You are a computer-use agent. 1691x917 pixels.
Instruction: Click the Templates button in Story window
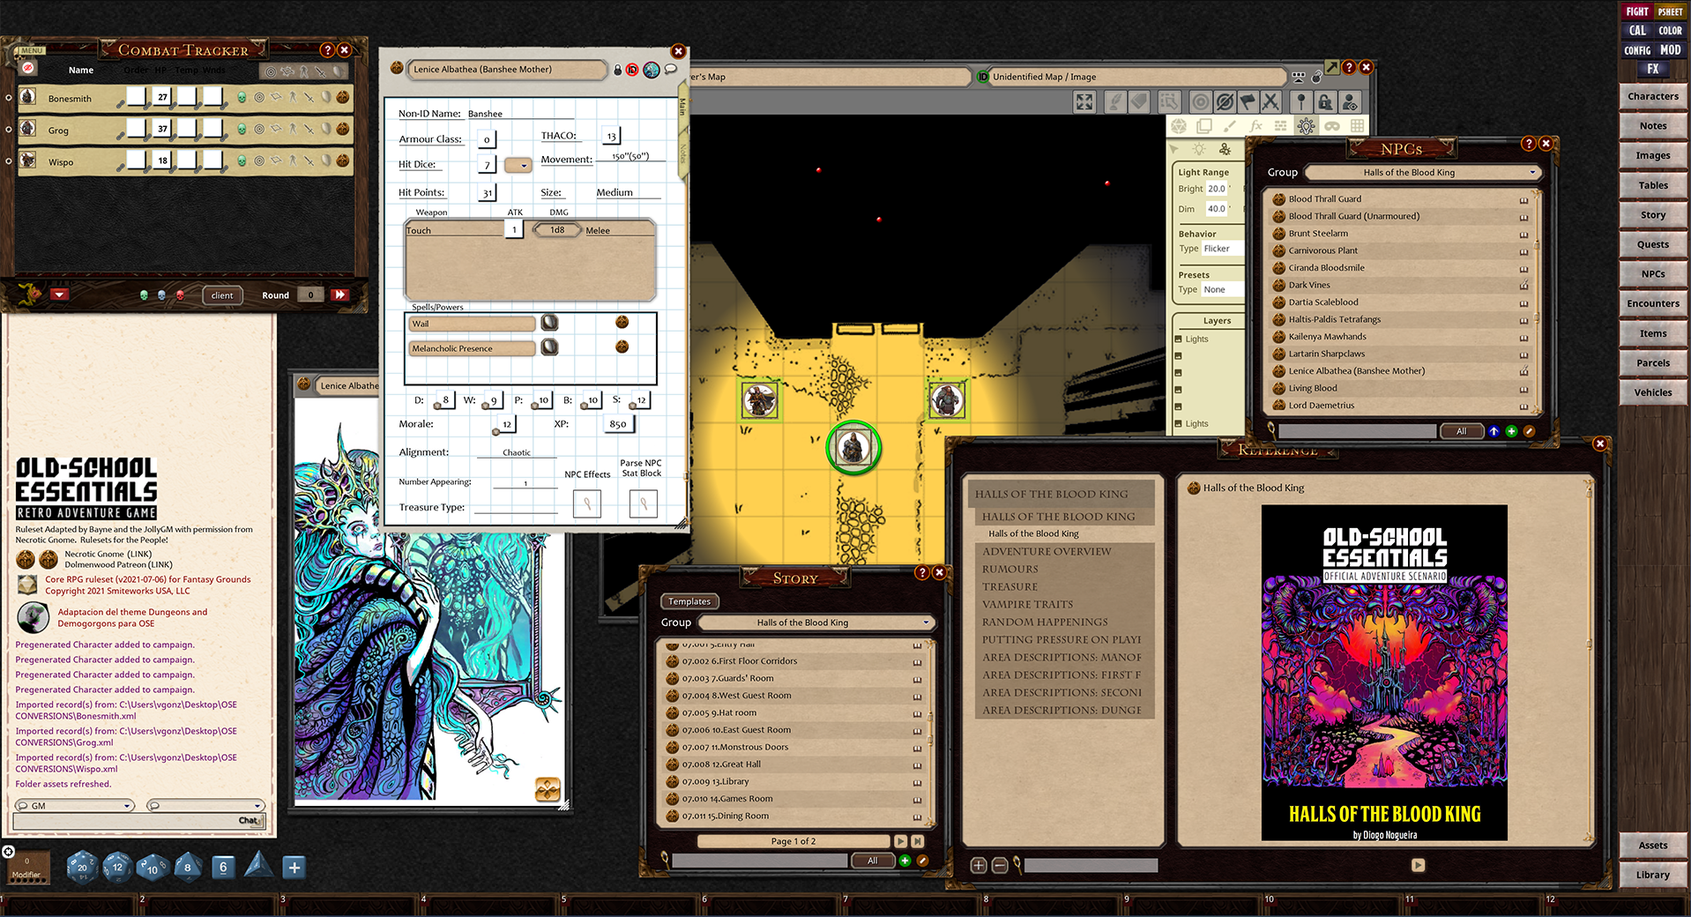click(x=689, y=601)
